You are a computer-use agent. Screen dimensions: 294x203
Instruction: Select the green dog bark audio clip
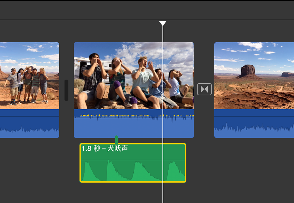point(133,163)
